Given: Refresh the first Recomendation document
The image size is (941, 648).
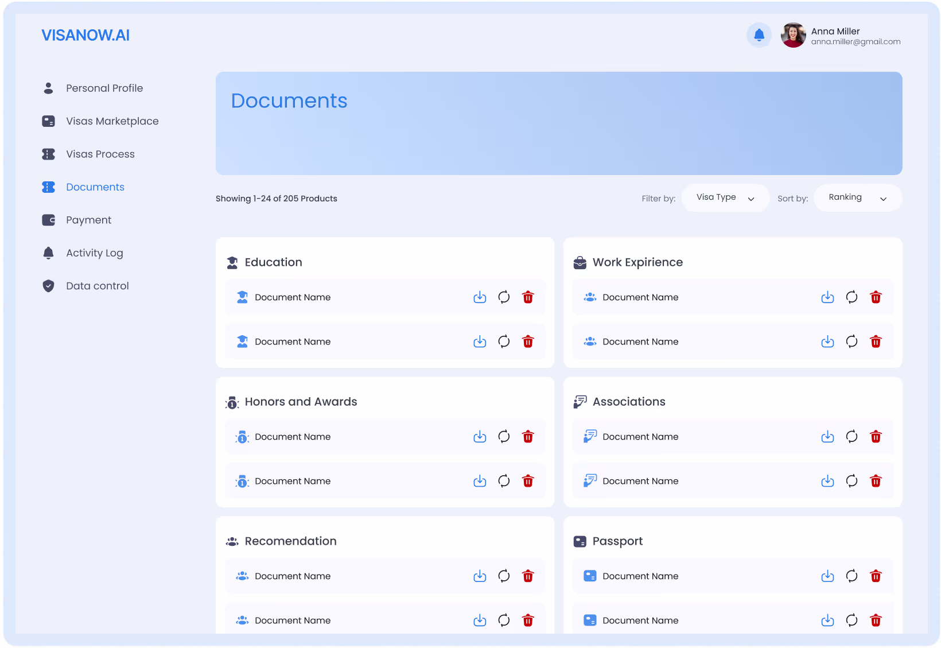Looking at the screenshot, I should pyautogui.click(x=504, y=576).
